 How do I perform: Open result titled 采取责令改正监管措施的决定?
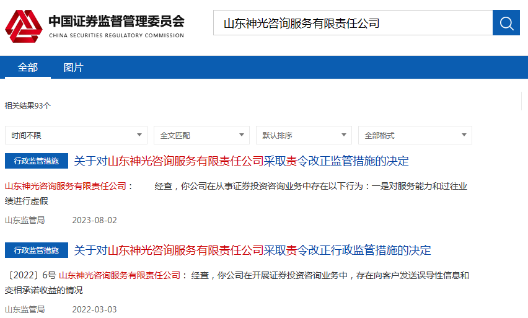(241, 161)
